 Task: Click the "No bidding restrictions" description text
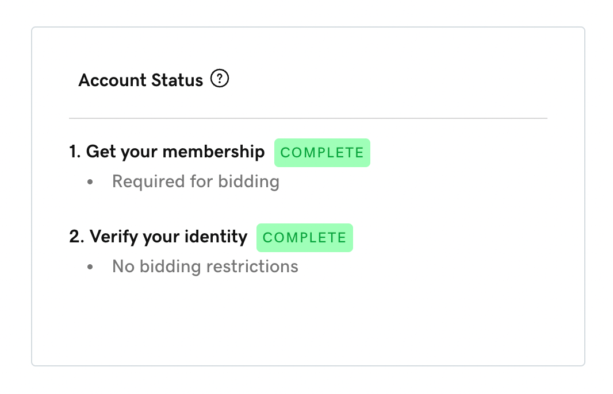coord(205,266)
